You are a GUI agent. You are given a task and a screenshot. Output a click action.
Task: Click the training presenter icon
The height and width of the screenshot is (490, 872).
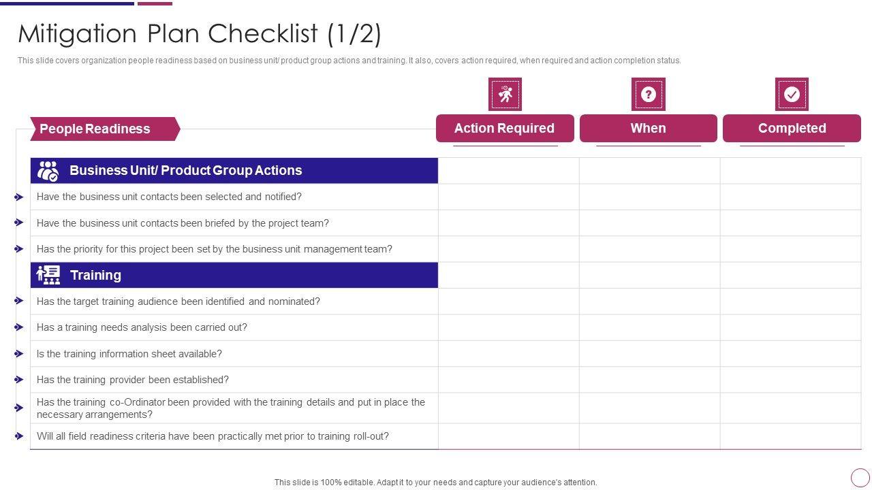point(48,275)
